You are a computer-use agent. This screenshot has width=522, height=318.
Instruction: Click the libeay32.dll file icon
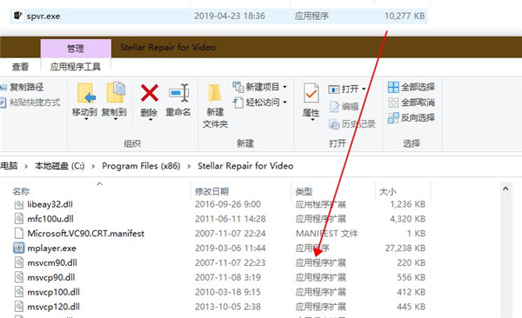pos(19,204)
